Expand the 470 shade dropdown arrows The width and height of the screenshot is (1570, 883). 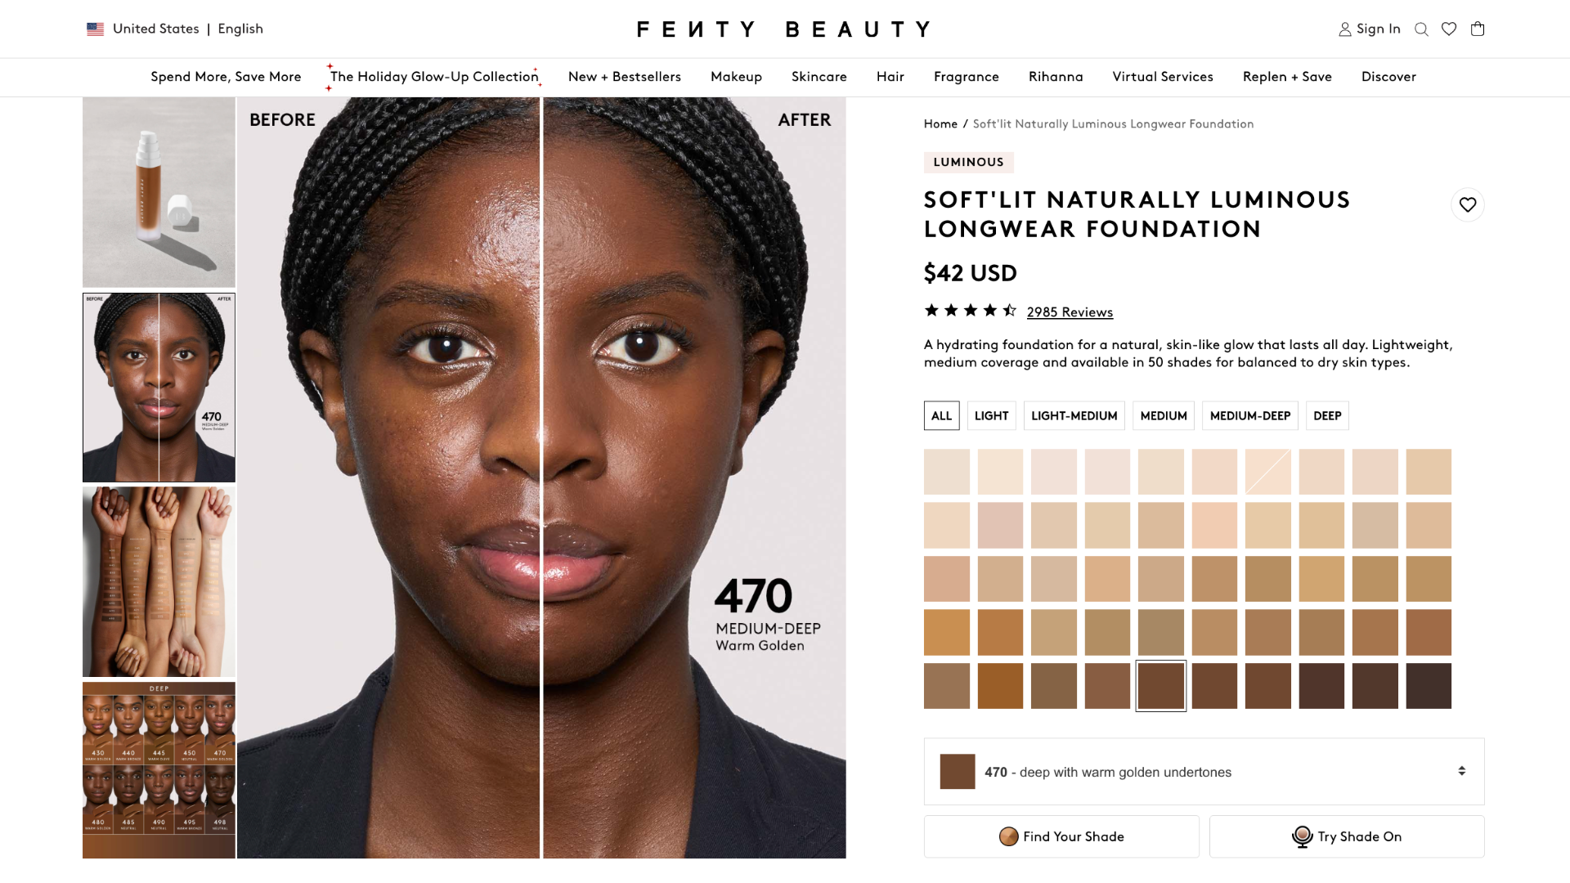[1461, 771]
